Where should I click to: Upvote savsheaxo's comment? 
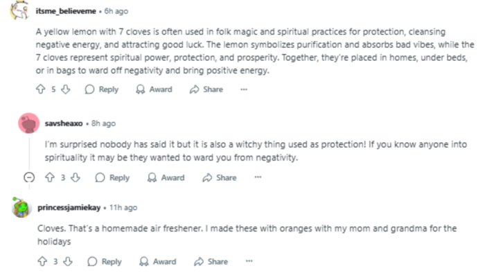click(50, 177)
